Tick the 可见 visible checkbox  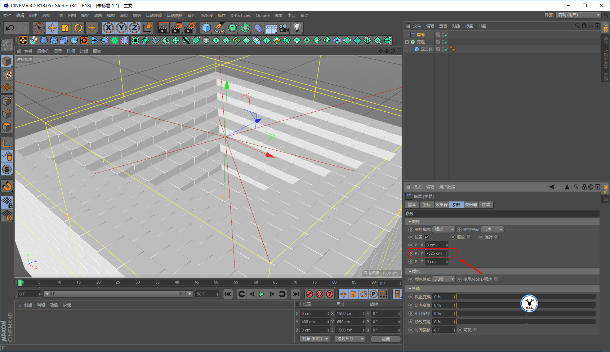(476, 330)
